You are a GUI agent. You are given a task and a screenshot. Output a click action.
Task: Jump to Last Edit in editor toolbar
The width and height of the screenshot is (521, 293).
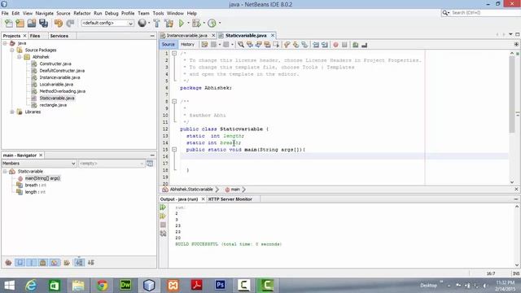(204, 45)
